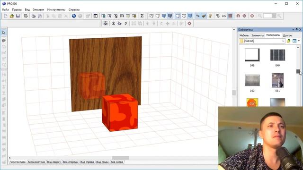
Task: Toggle textures view mode (dark blue cube)
Action: 170,16
